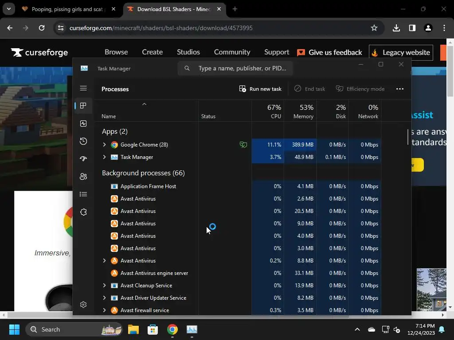Open the three-dot more options in Task Manager
The image size is (454, 340).
[399, 89]
